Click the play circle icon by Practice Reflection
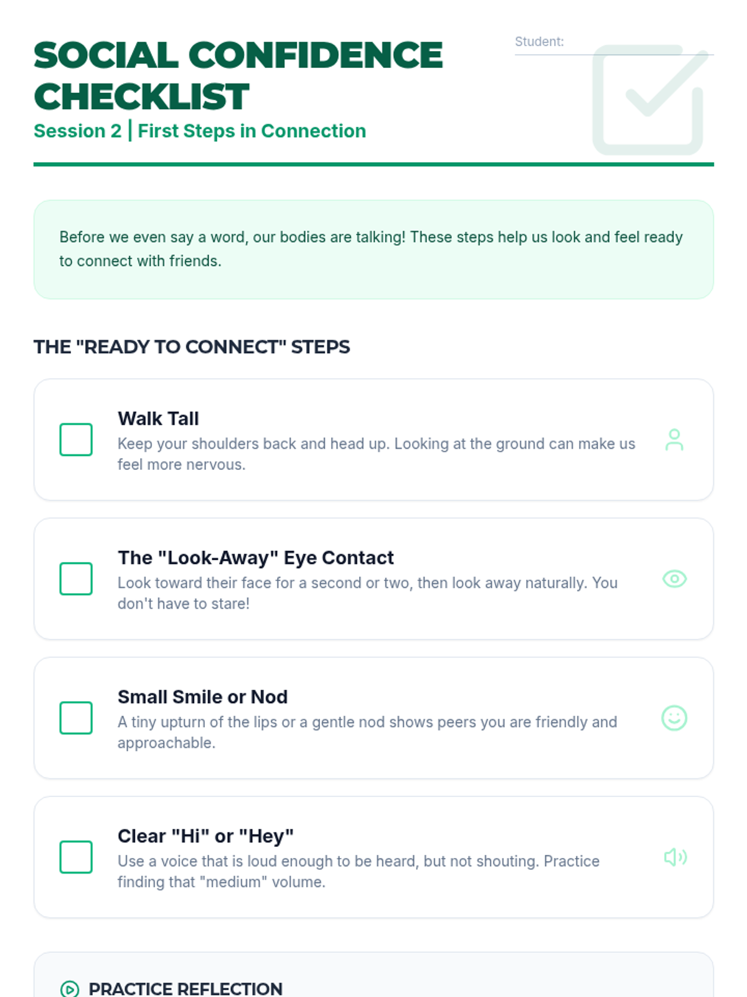The height and width of the screenshot is (997, 747). (70, 989)
